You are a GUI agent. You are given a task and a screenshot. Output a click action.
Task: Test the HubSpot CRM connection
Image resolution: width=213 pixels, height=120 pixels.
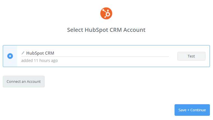point(191,56)
